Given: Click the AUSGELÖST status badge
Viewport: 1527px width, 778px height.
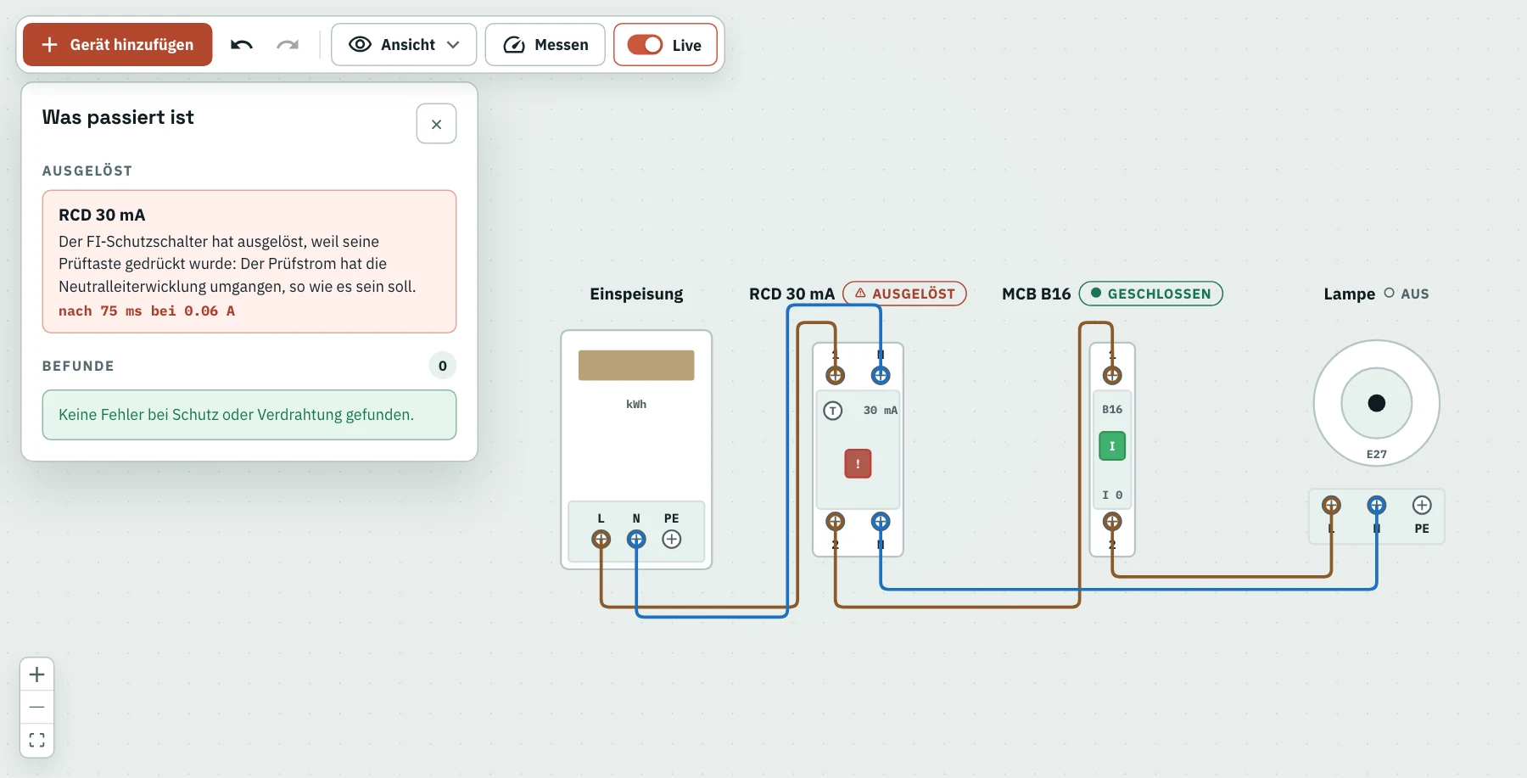Looking at the screenshot, I should pyautogui.click(x=904, y=294).
